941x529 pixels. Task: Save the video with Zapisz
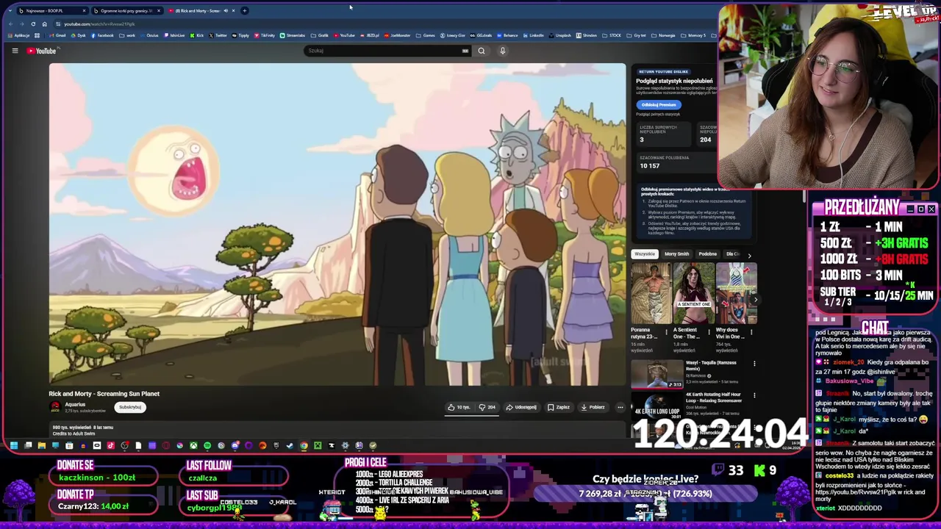click(559, 407)
